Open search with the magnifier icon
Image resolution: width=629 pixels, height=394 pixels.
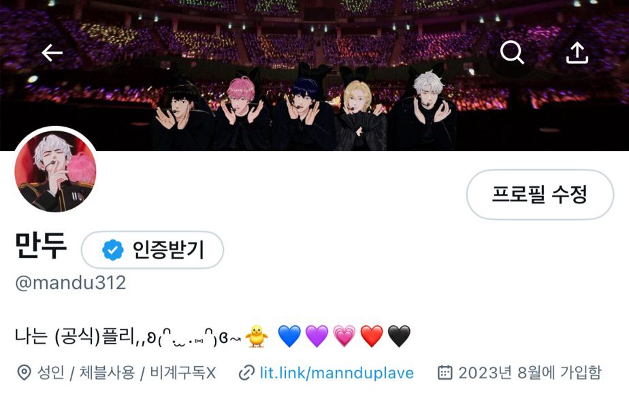click(x=512, y=52)
